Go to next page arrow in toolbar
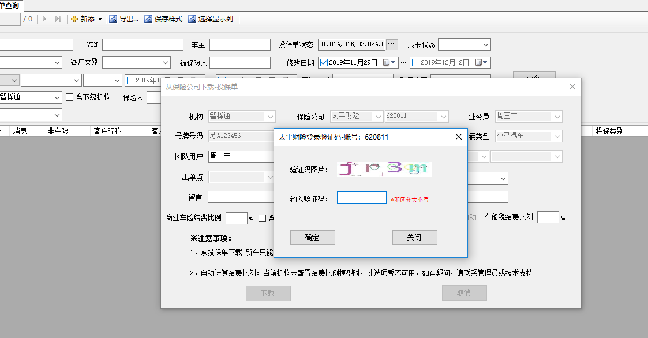 coord(44,19)
